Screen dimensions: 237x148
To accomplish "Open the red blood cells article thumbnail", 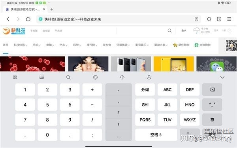I will (32, 64).
